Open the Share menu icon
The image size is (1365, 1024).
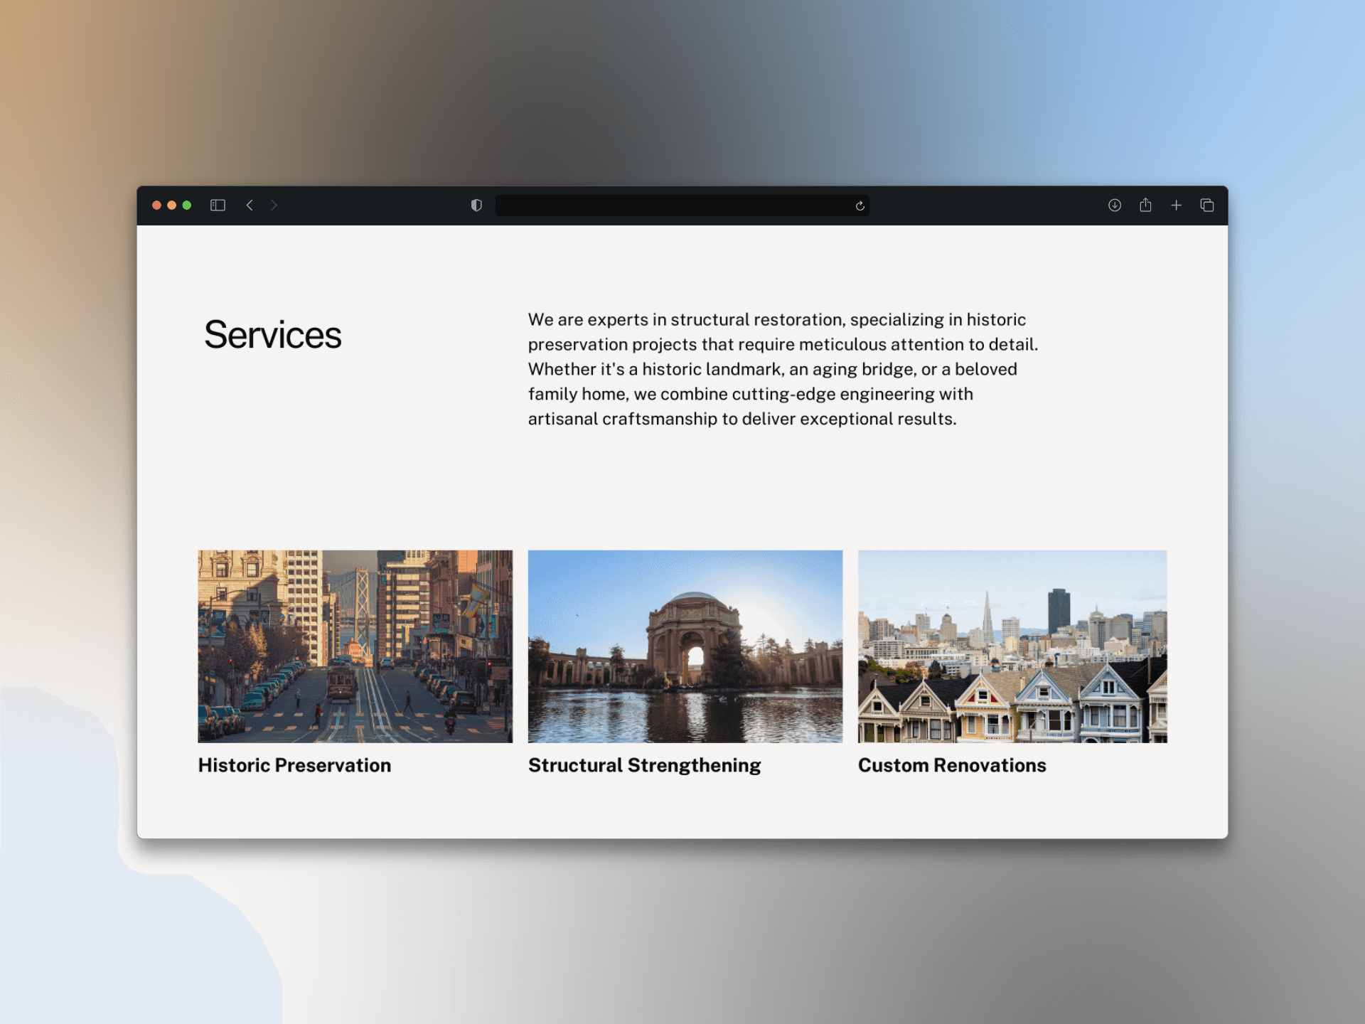click(1145, 206)
